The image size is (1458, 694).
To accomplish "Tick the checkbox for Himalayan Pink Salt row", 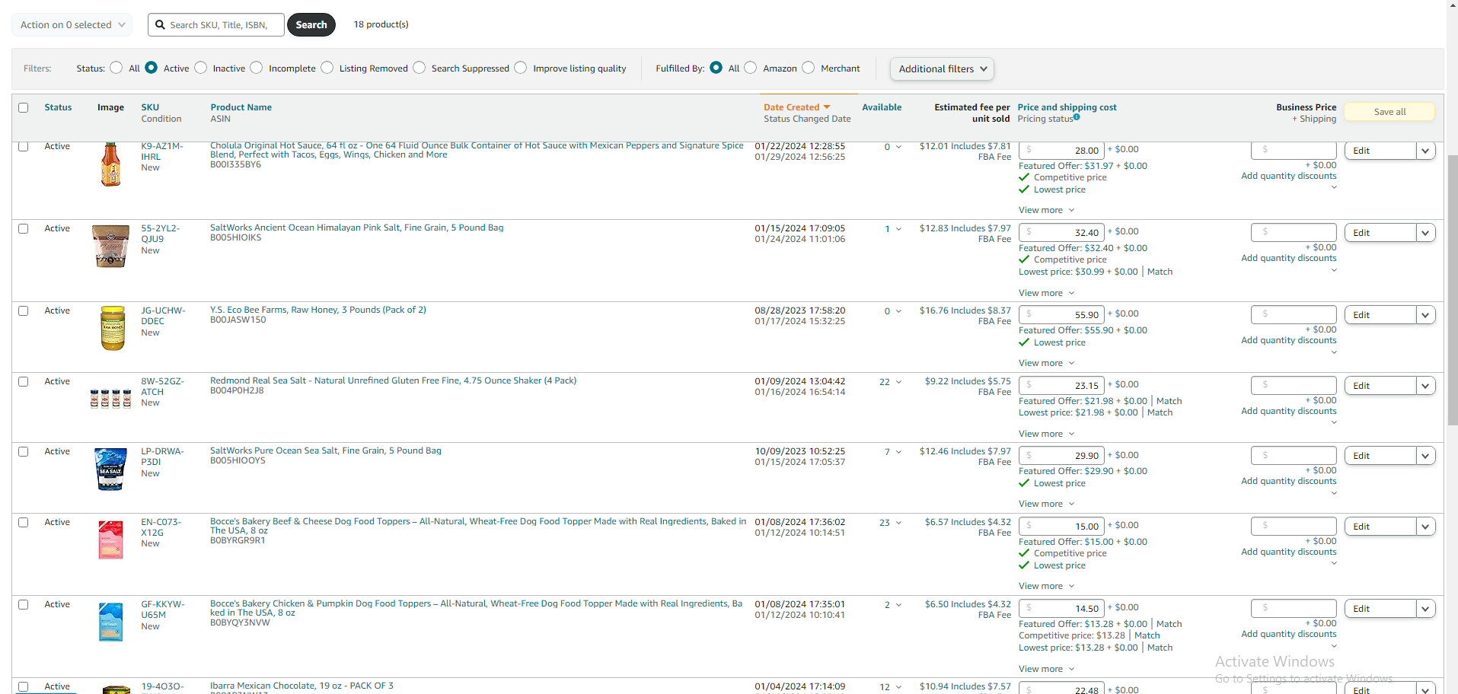I will [x=24, y=229].
